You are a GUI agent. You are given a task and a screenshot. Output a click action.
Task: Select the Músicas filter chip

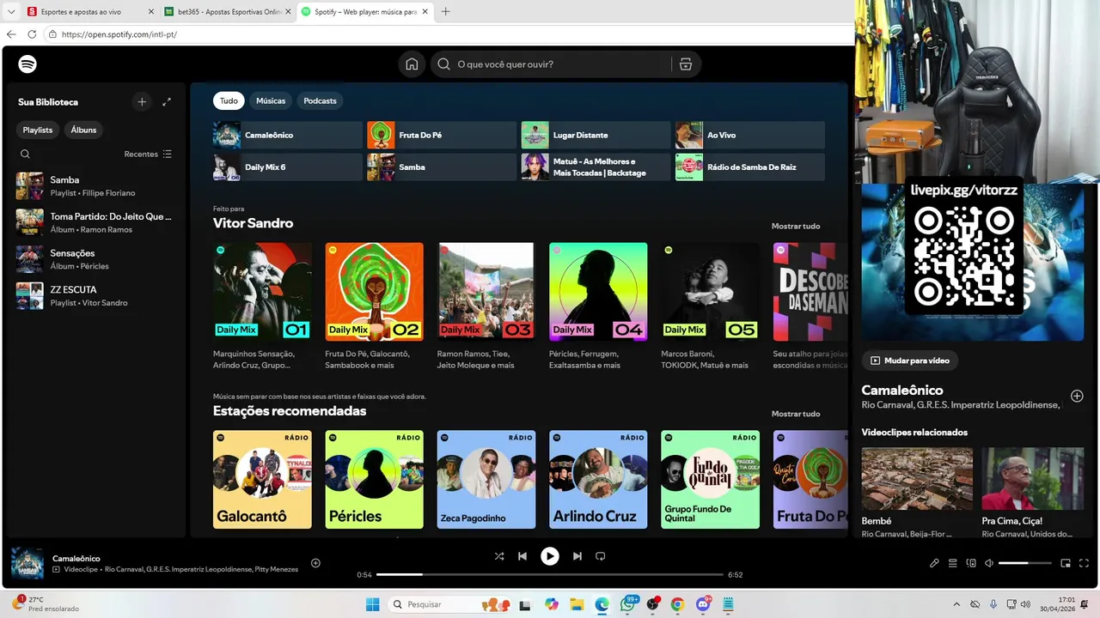coord(271,101)
